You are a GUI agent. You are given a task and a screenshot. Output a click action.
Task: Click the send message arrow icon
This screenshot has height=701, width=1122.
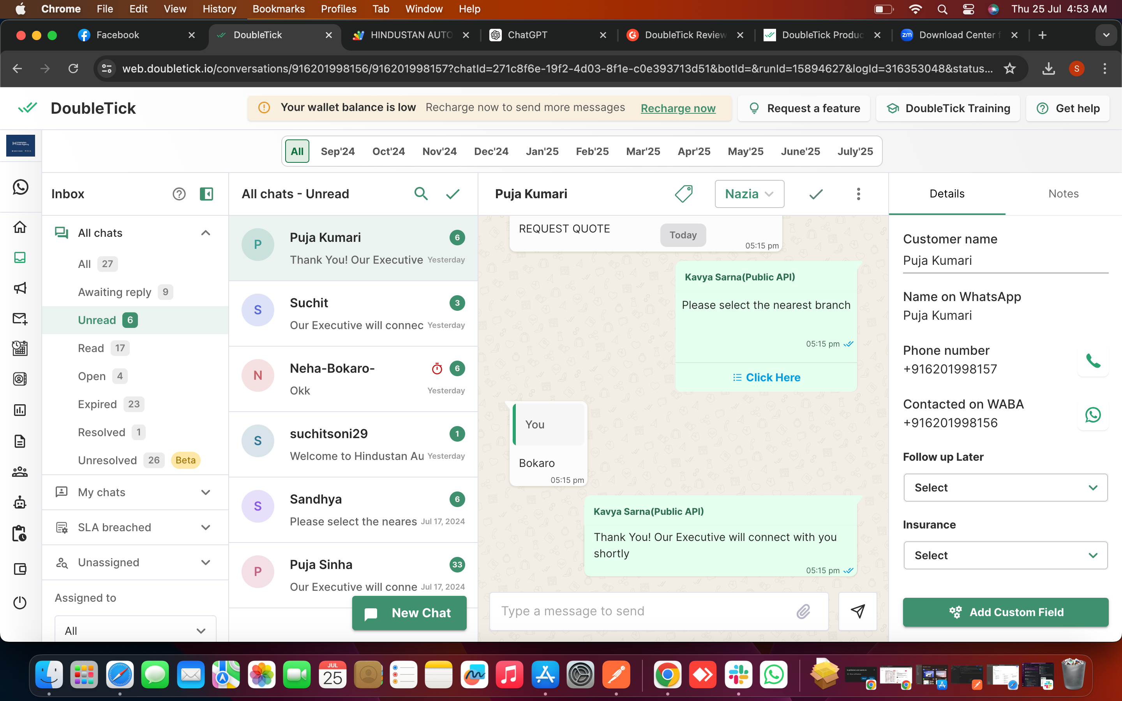[858, 611]
